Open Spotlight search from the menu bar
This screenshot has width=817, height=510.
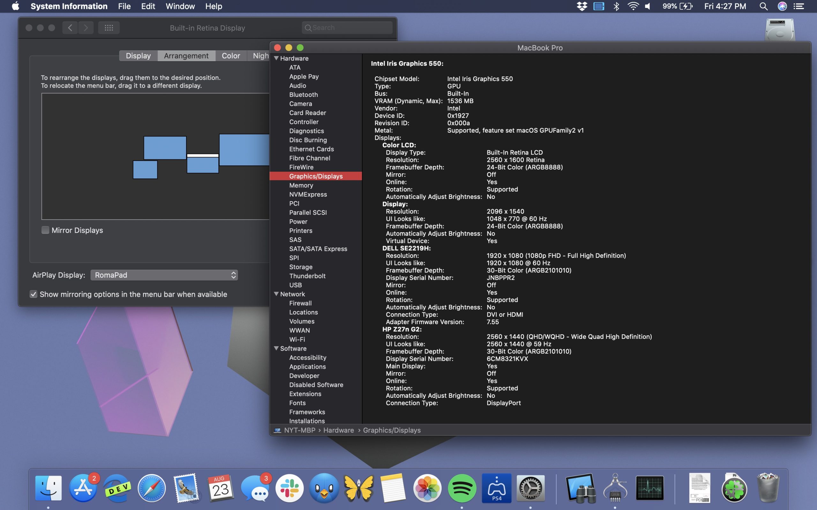tap(763, 6)
